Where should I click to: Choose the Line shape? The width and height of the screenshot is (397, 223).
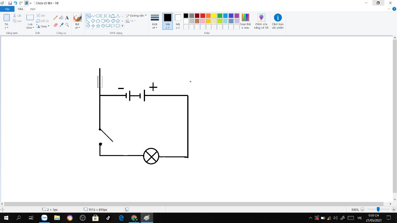tap(88, 16)
